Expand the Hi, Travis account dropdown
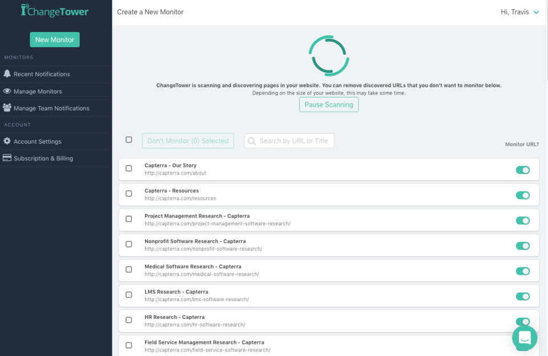 click(x=520, y=11)
